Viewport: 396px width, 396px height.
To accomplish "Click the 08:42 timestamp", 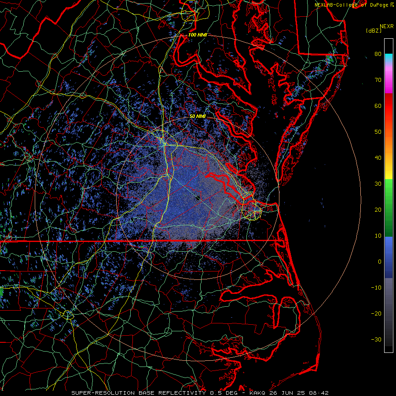I will point(318,393).
